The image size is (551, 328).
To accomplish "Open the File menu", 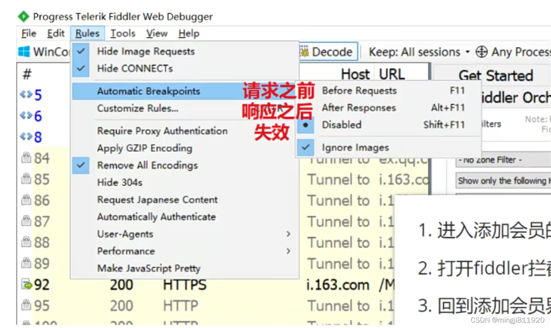I will coord(29,33).
